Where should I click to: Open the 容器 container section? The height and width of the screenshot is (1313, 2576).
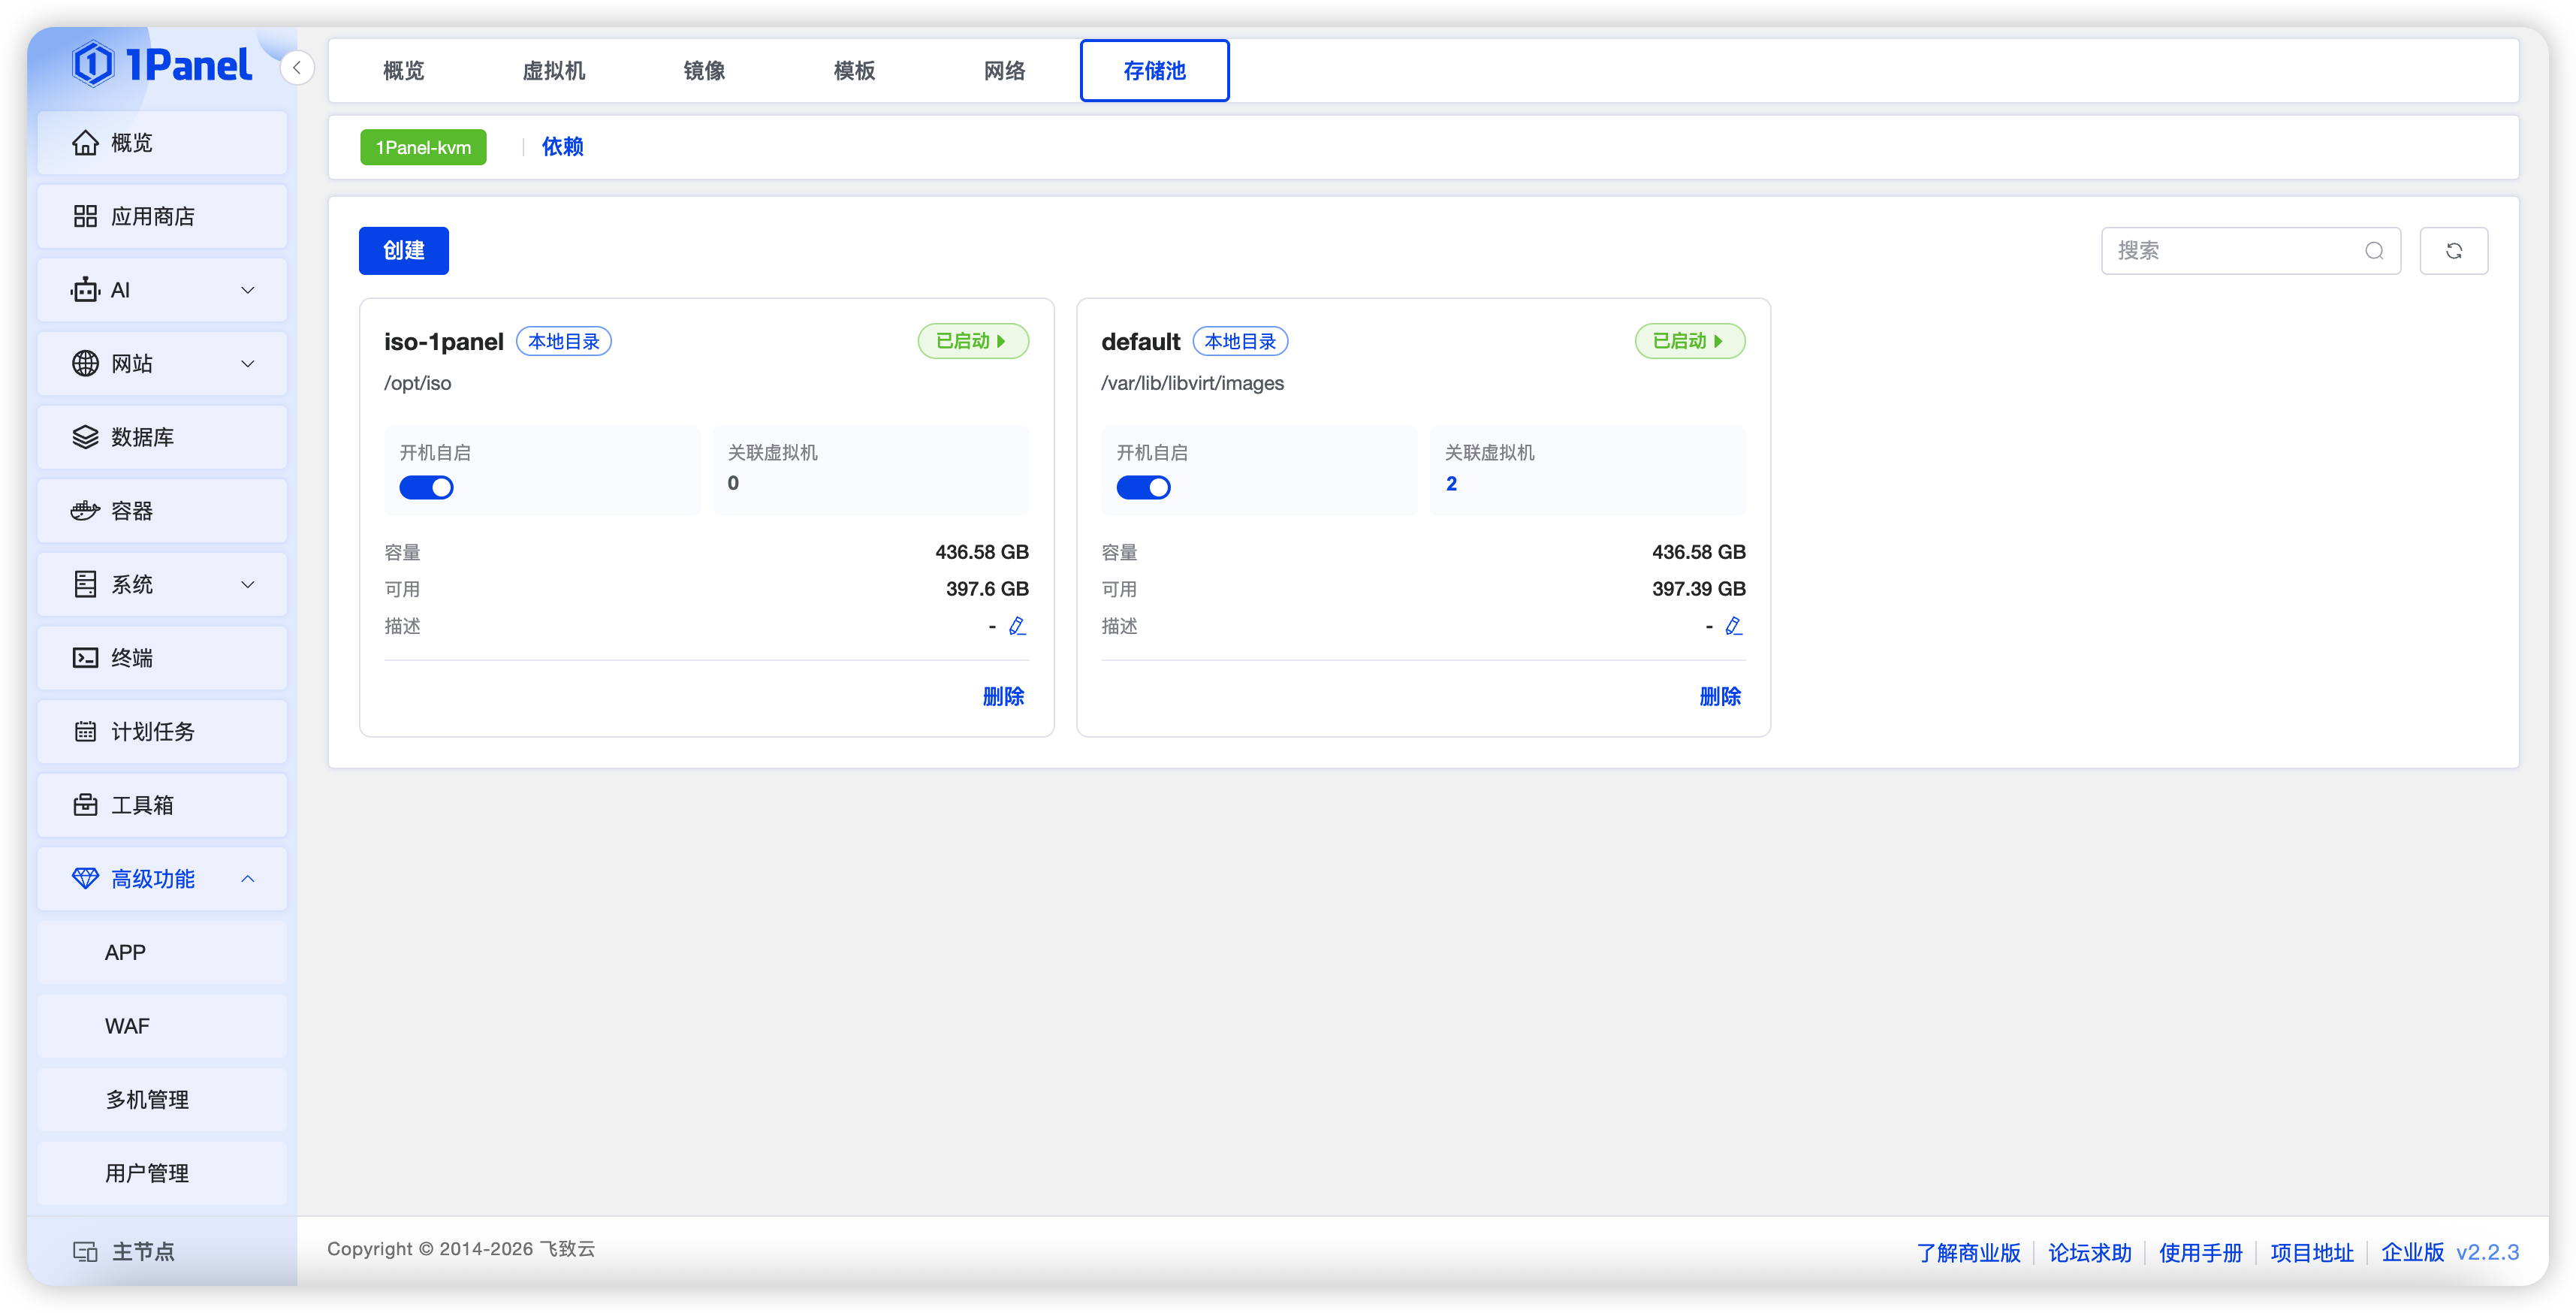tap(162, 511)
